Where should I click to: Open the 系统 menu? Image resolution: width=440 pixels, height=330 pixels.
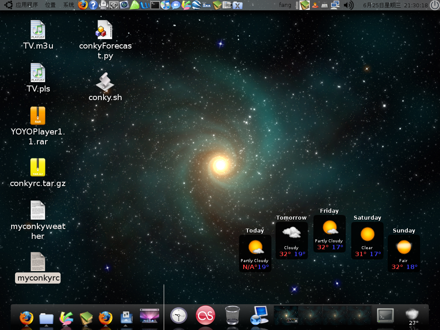68,5
